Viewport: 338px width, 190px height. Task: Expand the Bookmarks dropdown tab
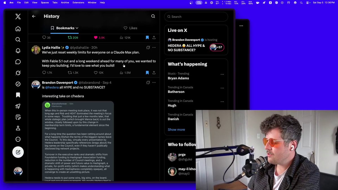pos(65,28)
